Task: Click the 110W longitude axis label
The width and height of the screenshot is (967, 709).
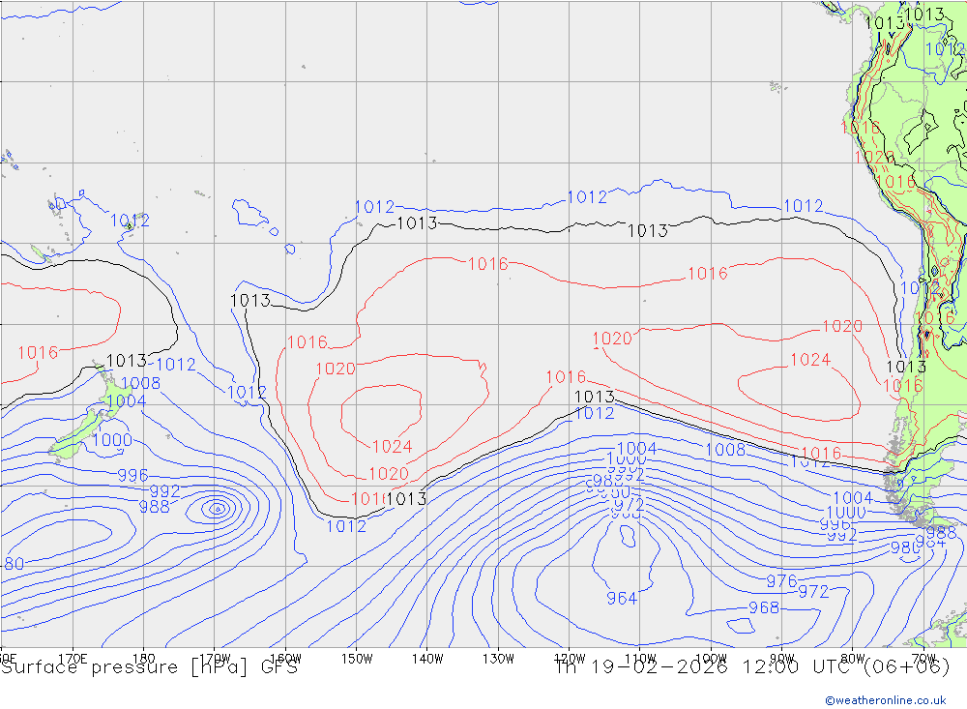Action: pyautogui.click(x=640, y=659)
